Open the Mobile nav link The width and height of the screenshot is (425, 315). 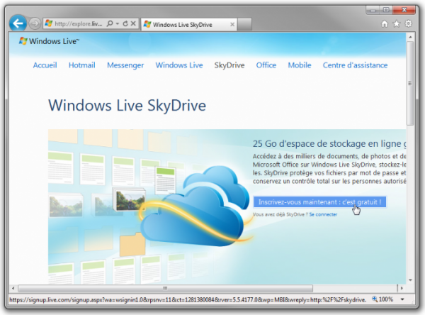300,65
